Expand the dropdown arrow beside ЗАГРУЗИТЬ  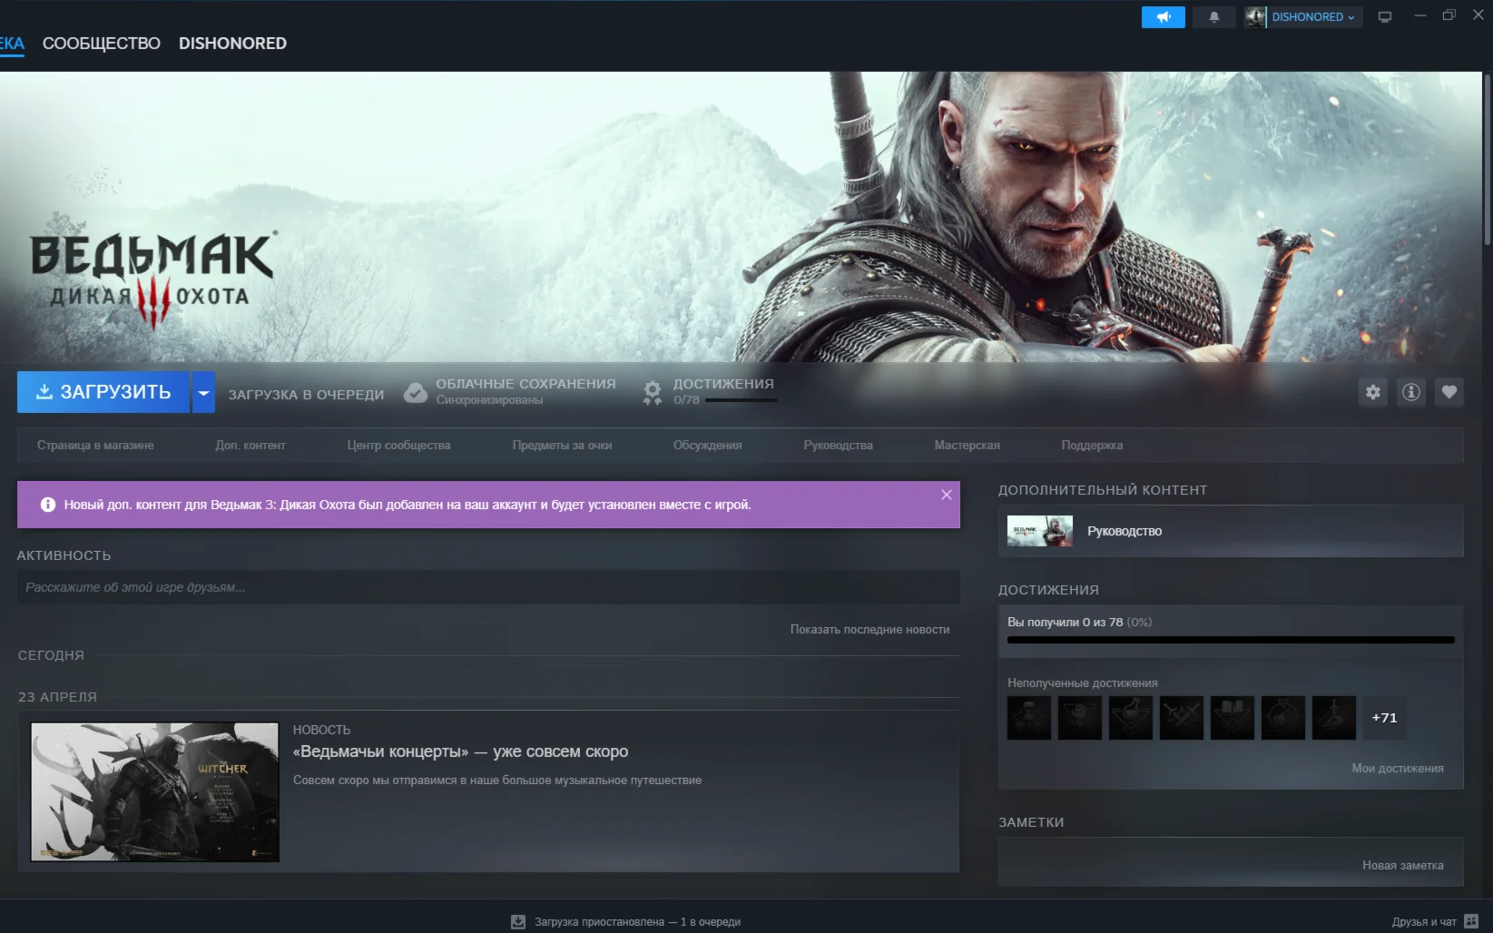click(203, 392)
